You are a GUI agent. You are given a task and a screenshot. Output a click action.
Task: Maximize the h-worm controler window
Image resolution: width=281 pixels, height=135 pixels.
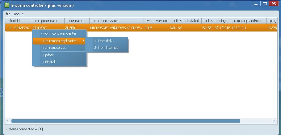pos(264,3)
